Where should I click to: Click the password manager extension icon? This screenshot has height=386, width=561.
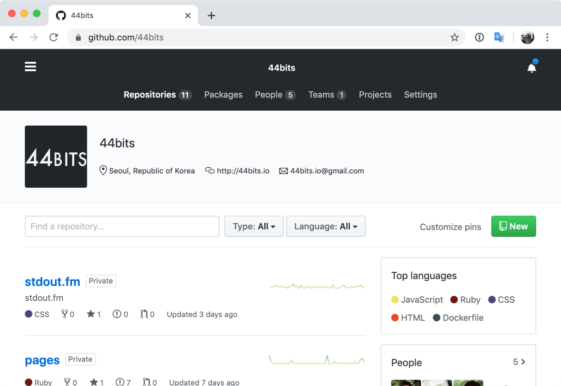479,37
